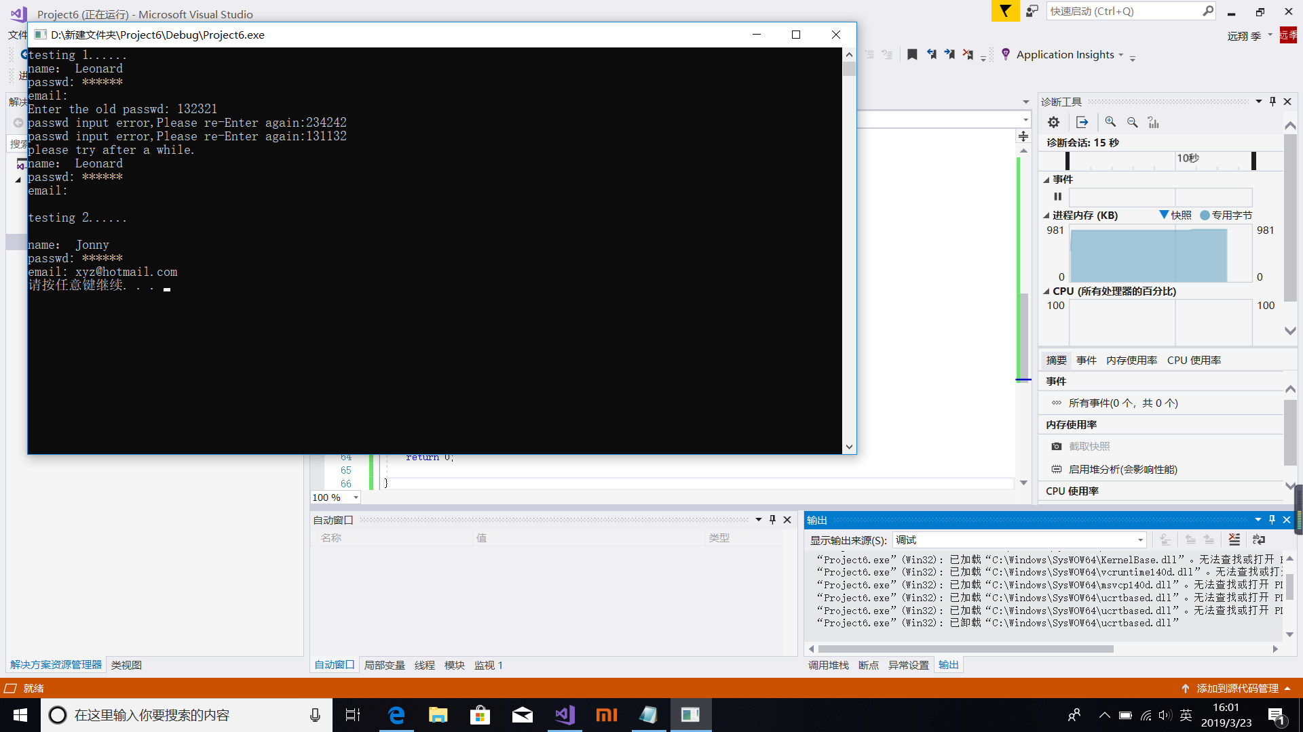
Task: Click 启用堆分析 option
Action: tap(1122, 469)
